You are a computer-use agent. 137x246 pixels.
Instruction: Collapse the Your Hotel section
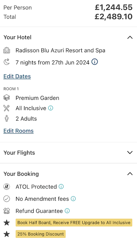pos(130,37)
